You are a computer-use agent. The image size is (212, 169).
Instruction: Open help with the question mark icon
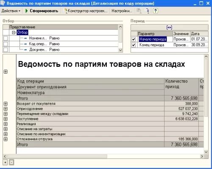point(156,11)
